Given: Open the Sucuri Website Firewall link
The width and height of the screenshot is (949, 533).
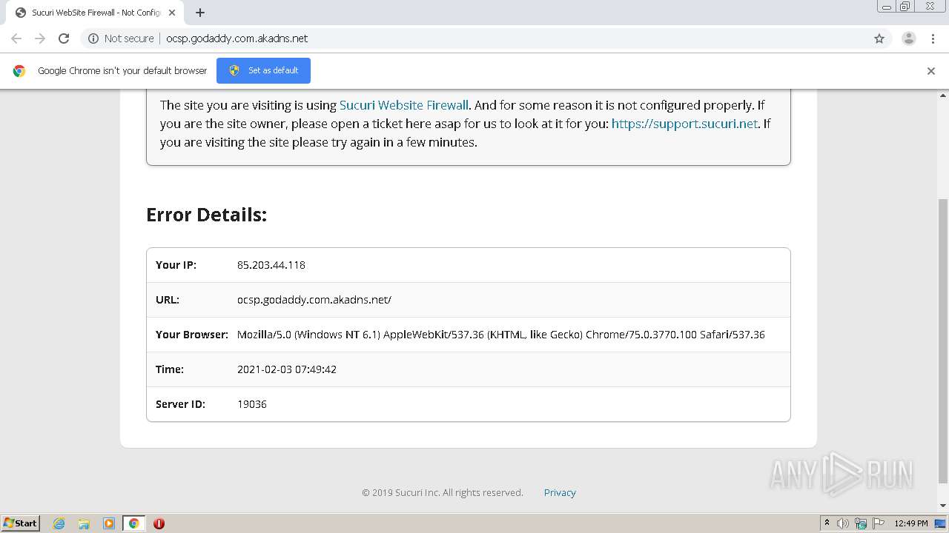Looking at the screenshot, I should tap(404, 105).
